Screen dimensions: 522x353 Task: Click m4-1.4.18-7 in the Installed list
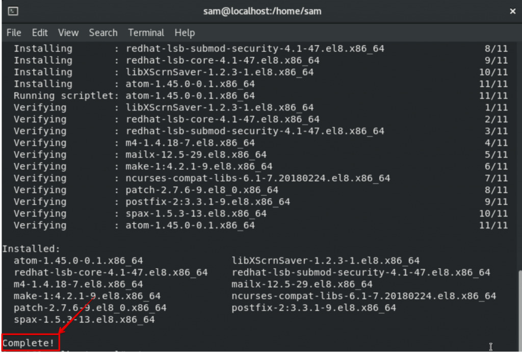(79, 284)
